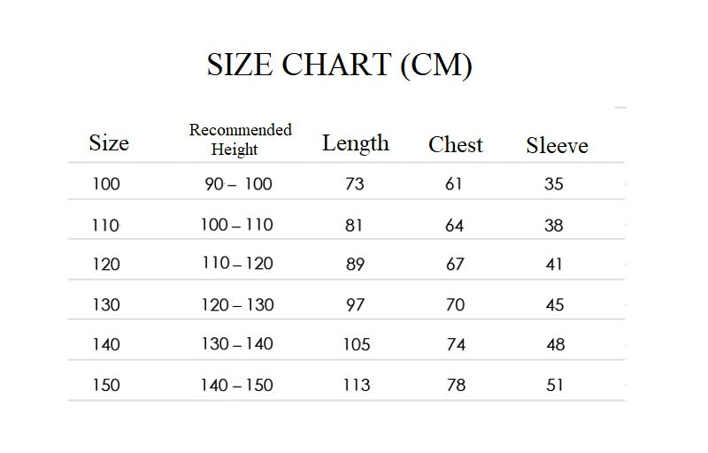Viewport: 708px width, 453px height.
Task: Click the Size column header
Action: click(x=109, y=143)
